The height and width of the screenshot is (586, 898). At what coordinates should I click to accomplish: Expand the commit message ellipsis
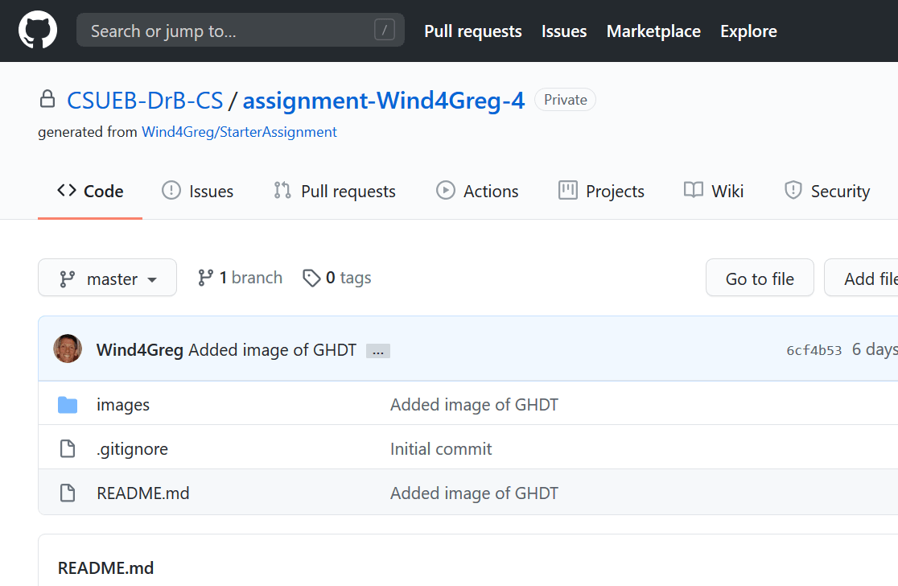(x=377, y=351)
